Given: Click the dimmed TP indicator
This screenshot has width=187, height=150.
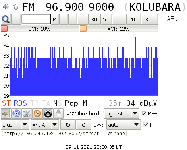Looking at the screenshot, I should (34, 103).
